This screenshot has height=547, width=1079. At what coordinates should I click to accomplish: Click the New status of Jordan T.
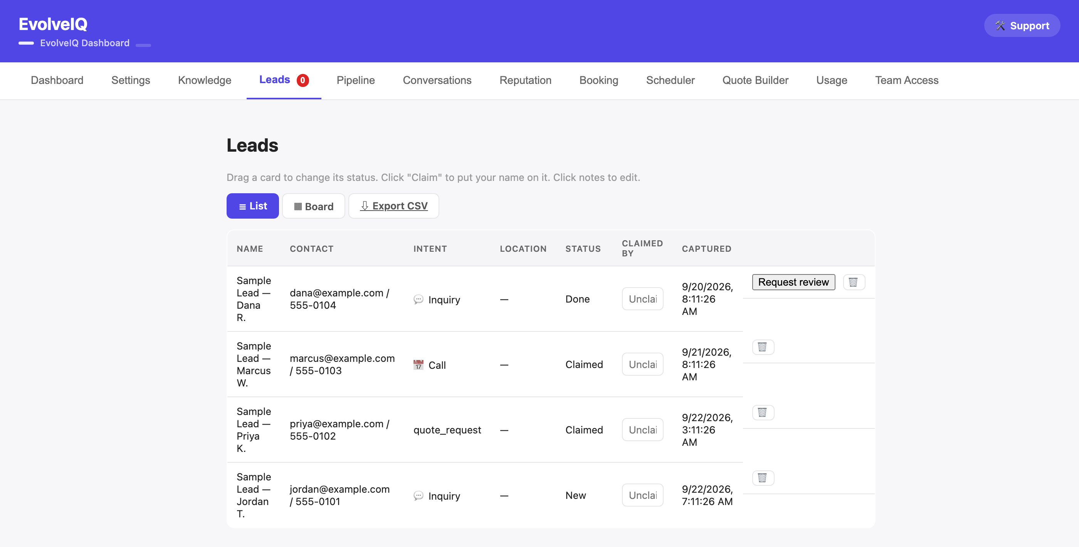pos(575,495)
